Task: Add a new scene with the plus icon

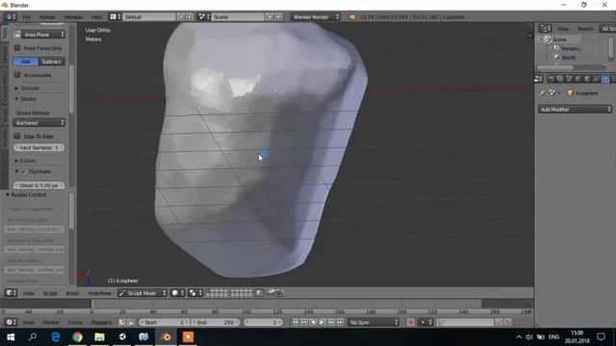Action: pyautogui.click(x=269, y=17)
